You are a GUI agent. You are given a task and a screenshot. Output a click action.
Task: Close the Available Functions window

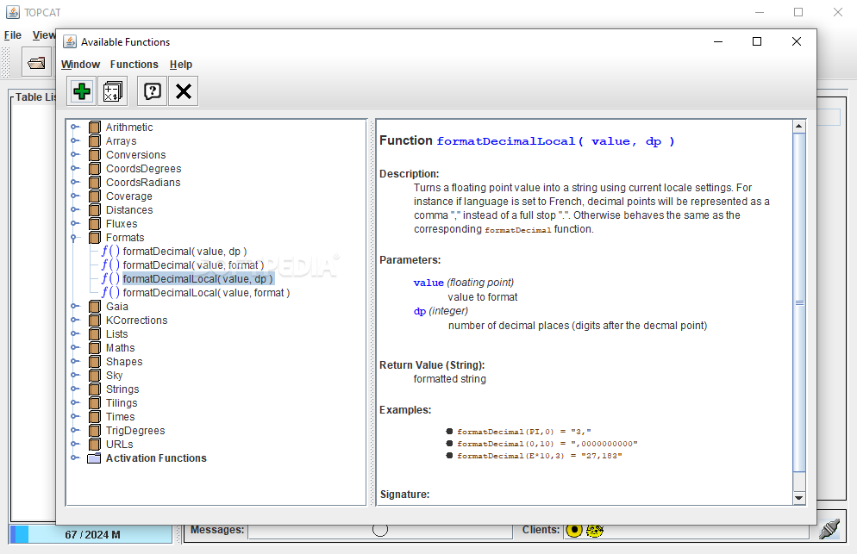[797, 41]
